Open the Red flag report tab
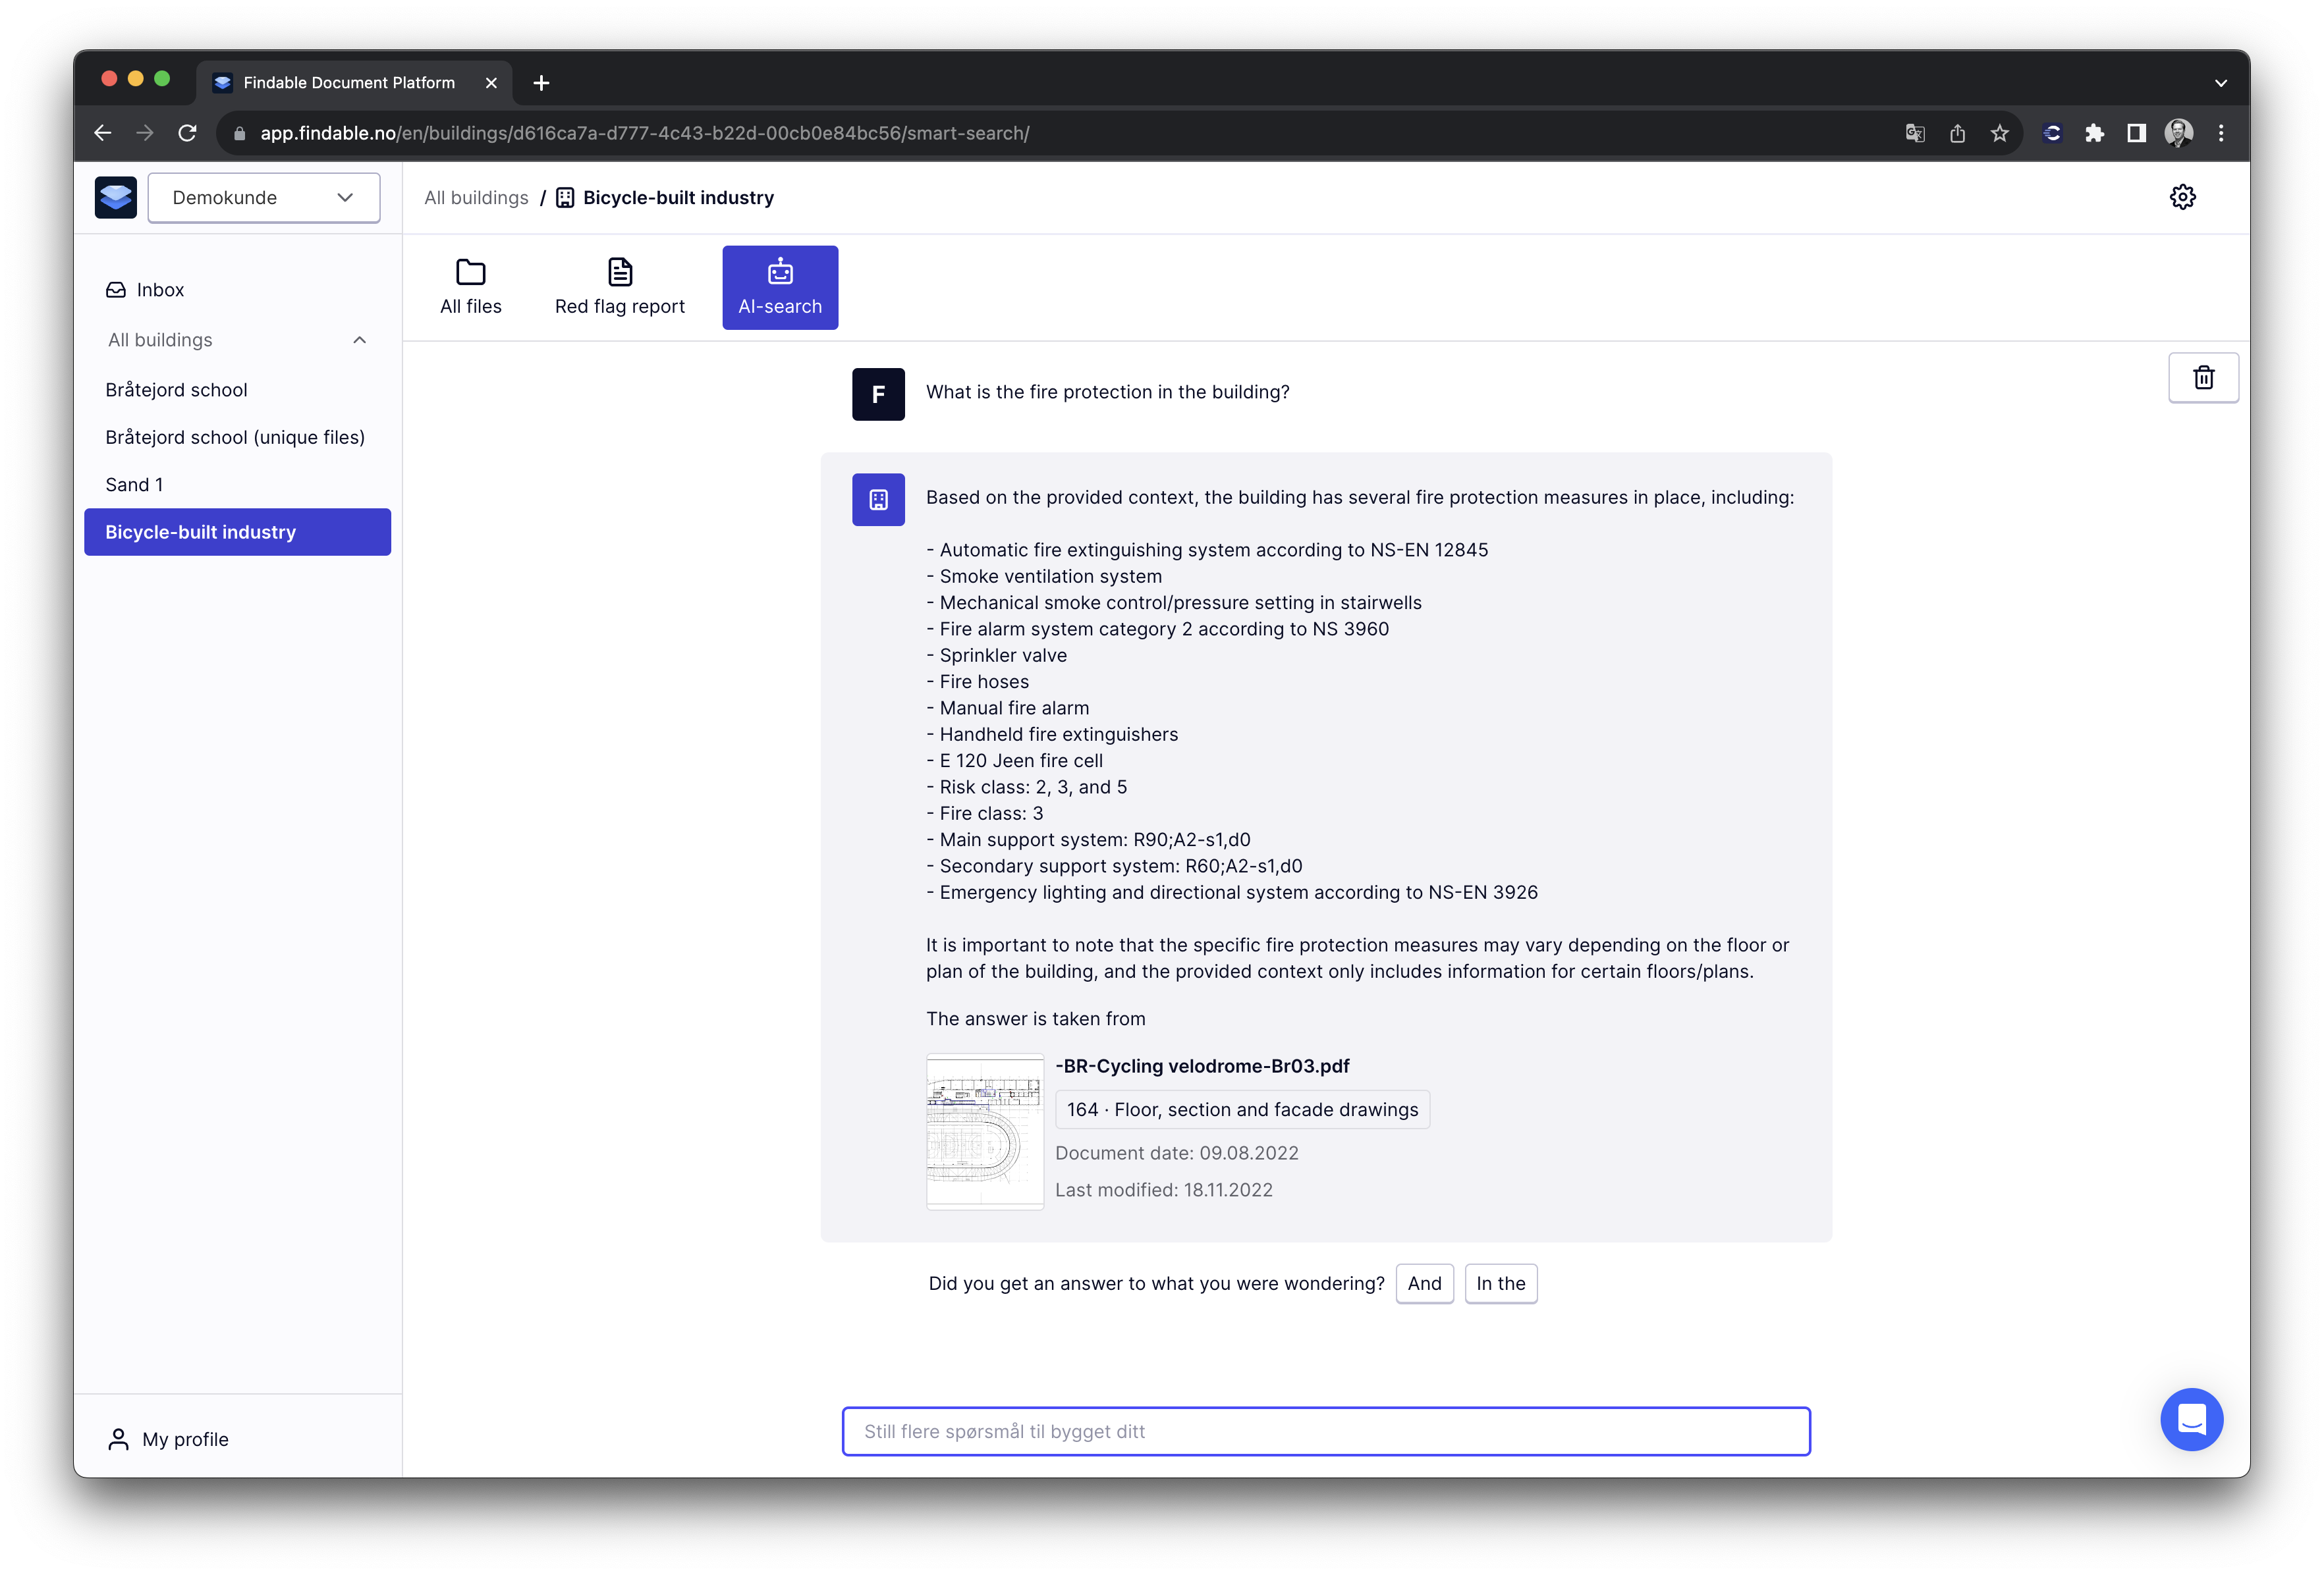Viewport: 2324px width, 1575px height. tap(619, 287)
